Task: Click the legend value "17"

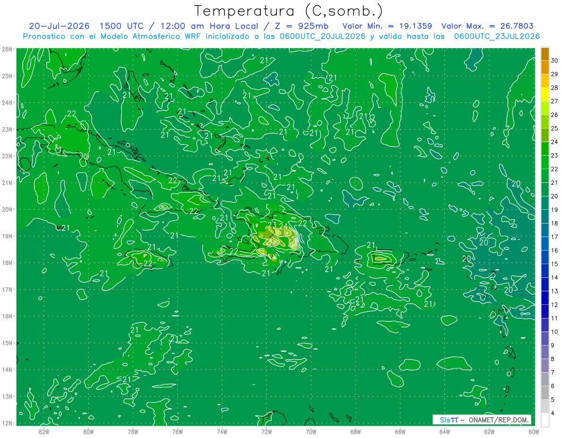Action: pyautogui.click(x=555, y=236)
